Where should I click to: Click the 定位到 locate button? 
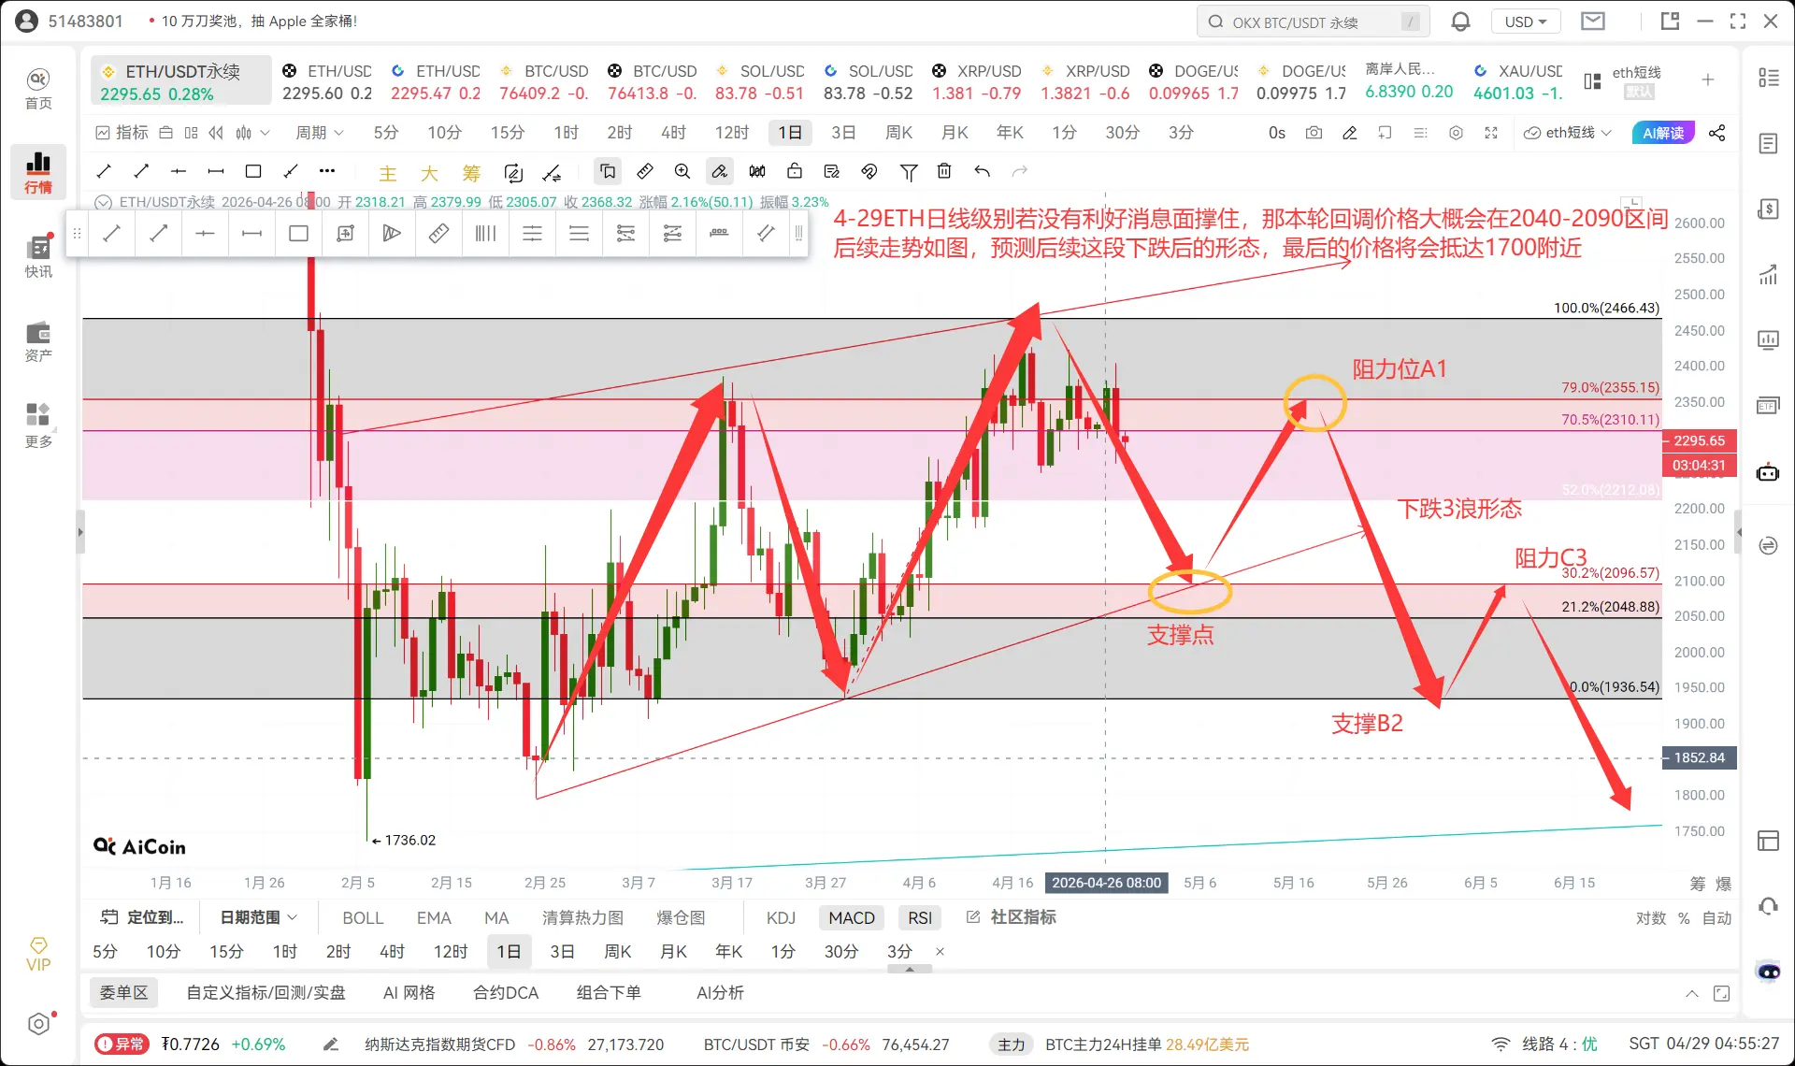(143, 917)
